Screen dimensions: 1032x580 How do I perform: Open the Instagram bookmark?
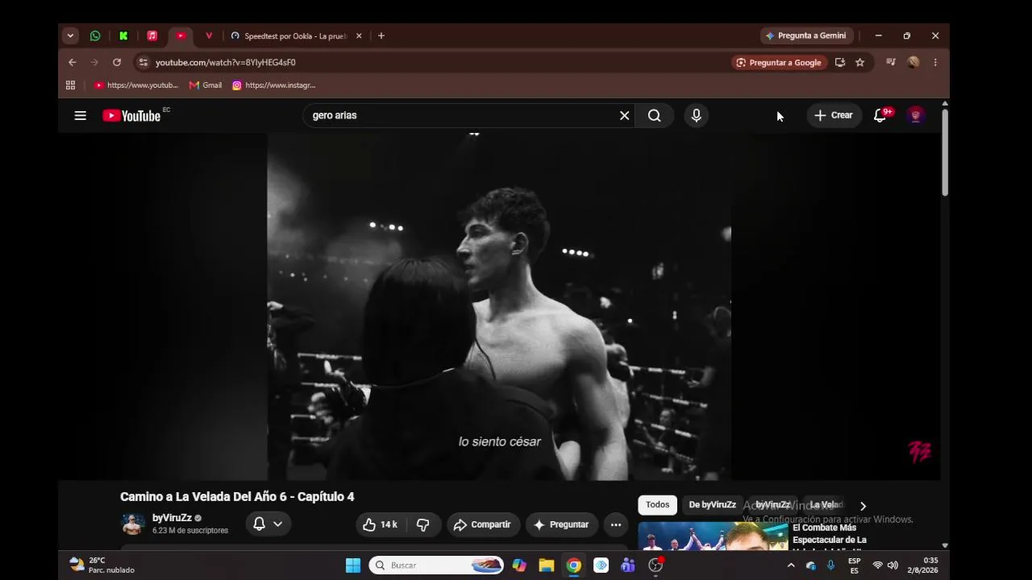point(274,85)
